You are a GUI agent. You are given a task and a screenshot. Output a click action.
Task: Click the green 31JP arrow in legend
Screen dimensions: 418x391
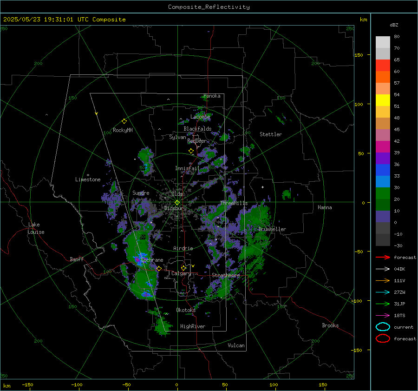[383, 304]
